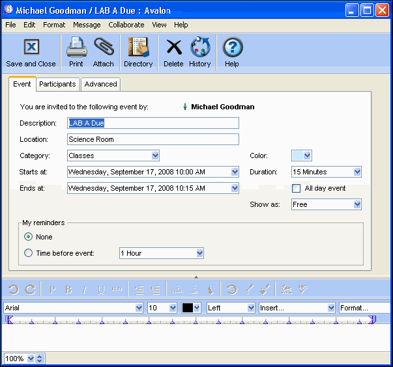Screen dimensions: 393x367
Task: Switch to the Participants tab
Action: 57,84
